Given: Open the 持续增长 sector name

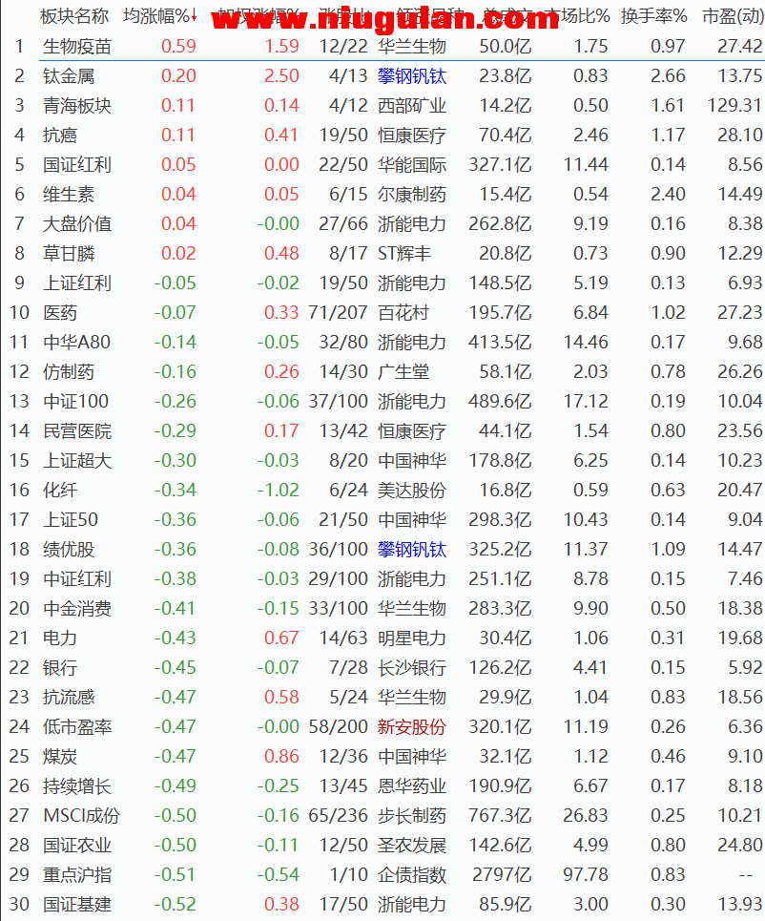Looking at the screenshot, I should [77, 785].
